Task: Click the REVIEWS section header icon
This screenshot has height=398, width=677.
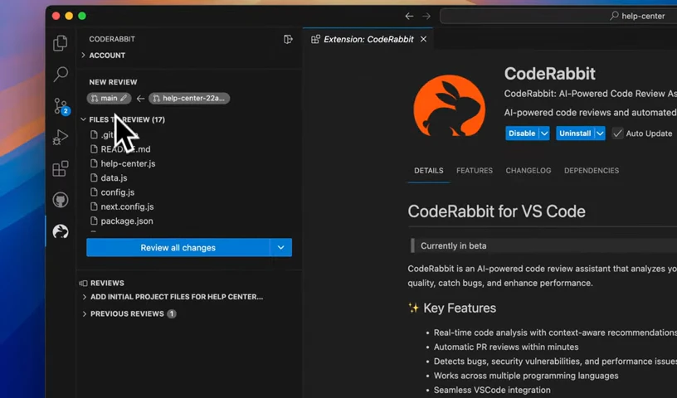Action: [83, 284]
